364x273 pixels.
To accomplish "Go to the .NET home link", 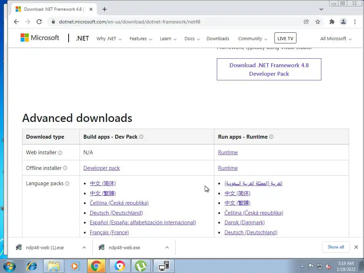I will click(x=82, y=38).
